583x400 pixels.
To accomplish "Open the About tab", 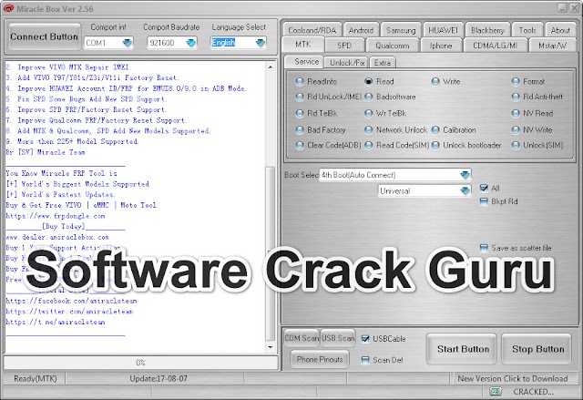I will (x=560, y=30).
